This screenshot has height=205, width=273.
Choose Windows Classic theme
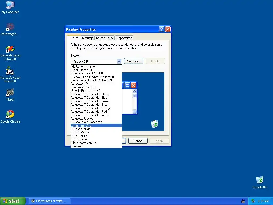coord(96,119)
